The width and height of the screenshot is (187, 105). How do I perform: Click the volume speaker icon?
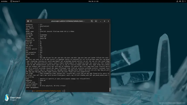click(180, 1)
